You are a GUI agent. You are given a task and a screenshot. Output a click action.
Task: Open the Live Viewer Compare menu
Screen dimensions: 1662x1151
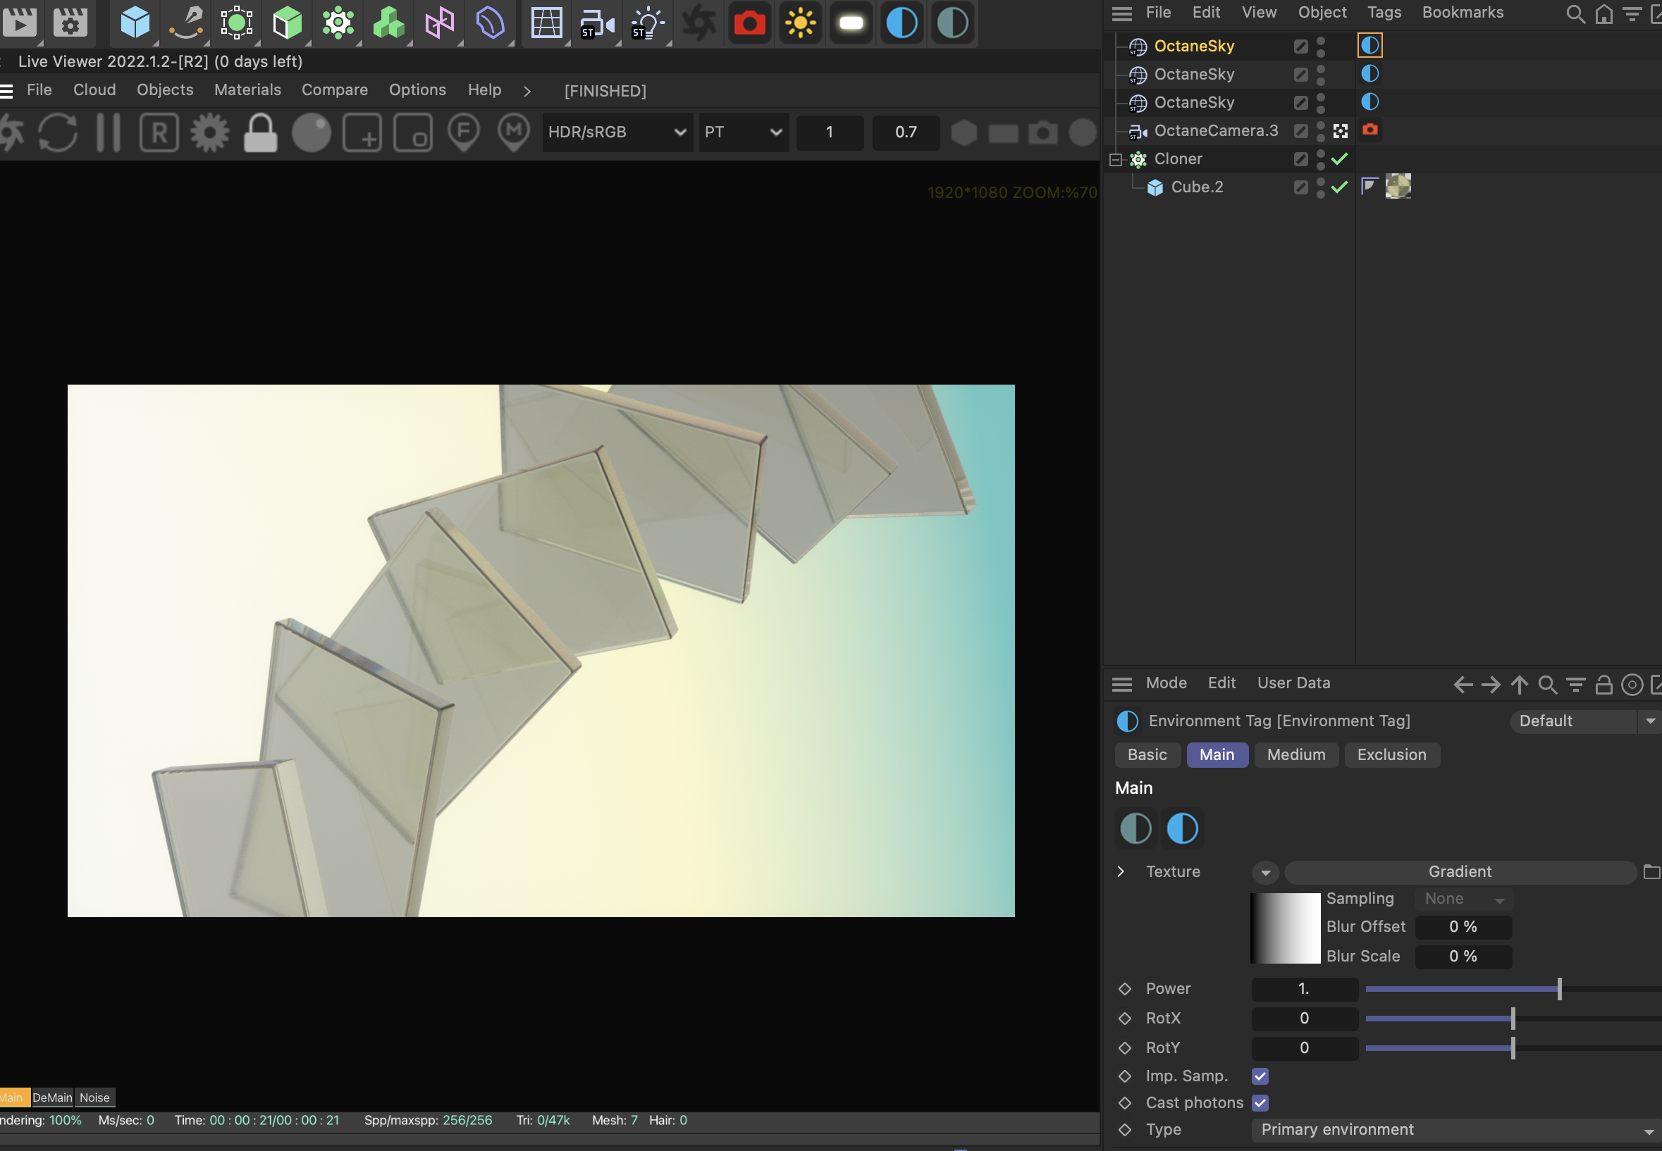[335, 90]
